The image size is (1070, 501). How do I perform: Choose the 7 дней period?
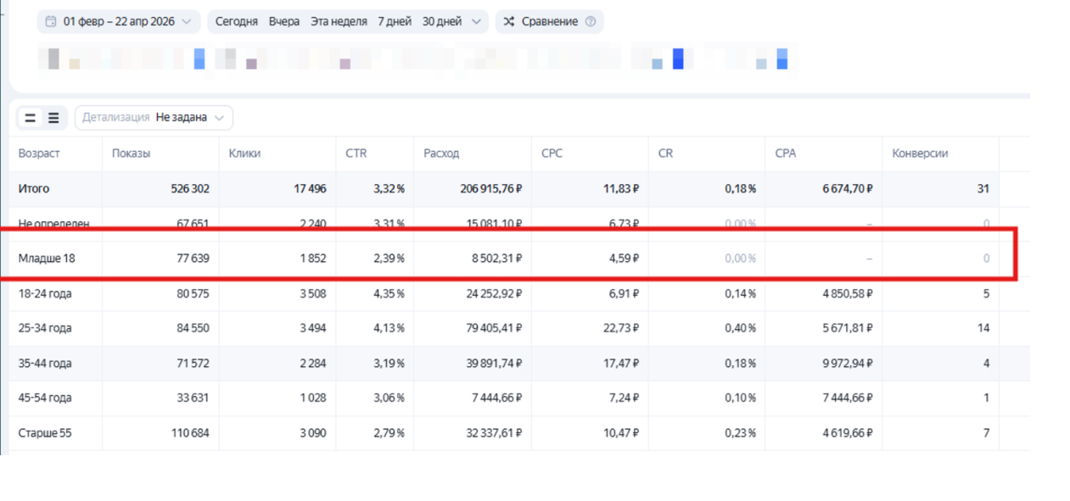(x=396, y=21)
